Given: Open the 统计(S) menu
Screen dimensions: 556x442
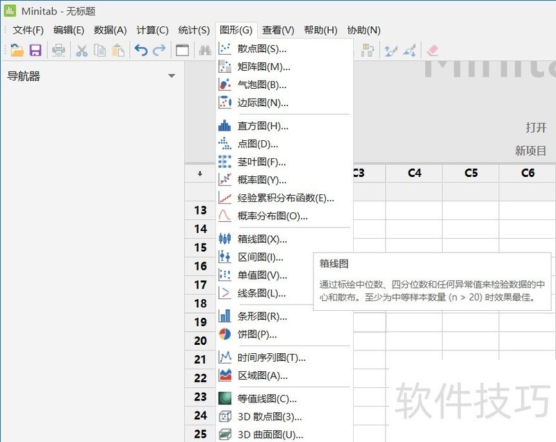Looking at the screenshot, I should 194,30.
